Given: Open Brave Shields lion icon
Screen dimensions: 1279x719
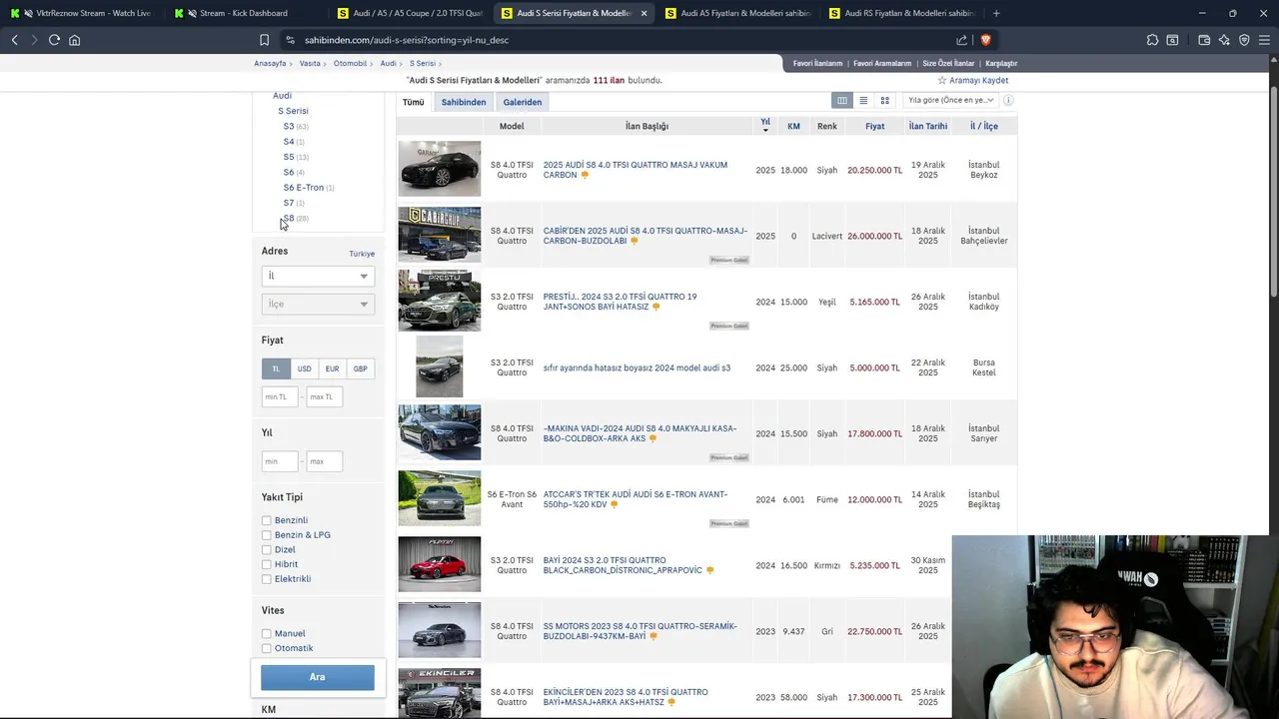Looking at the screenshot, I should pos(985,40).
